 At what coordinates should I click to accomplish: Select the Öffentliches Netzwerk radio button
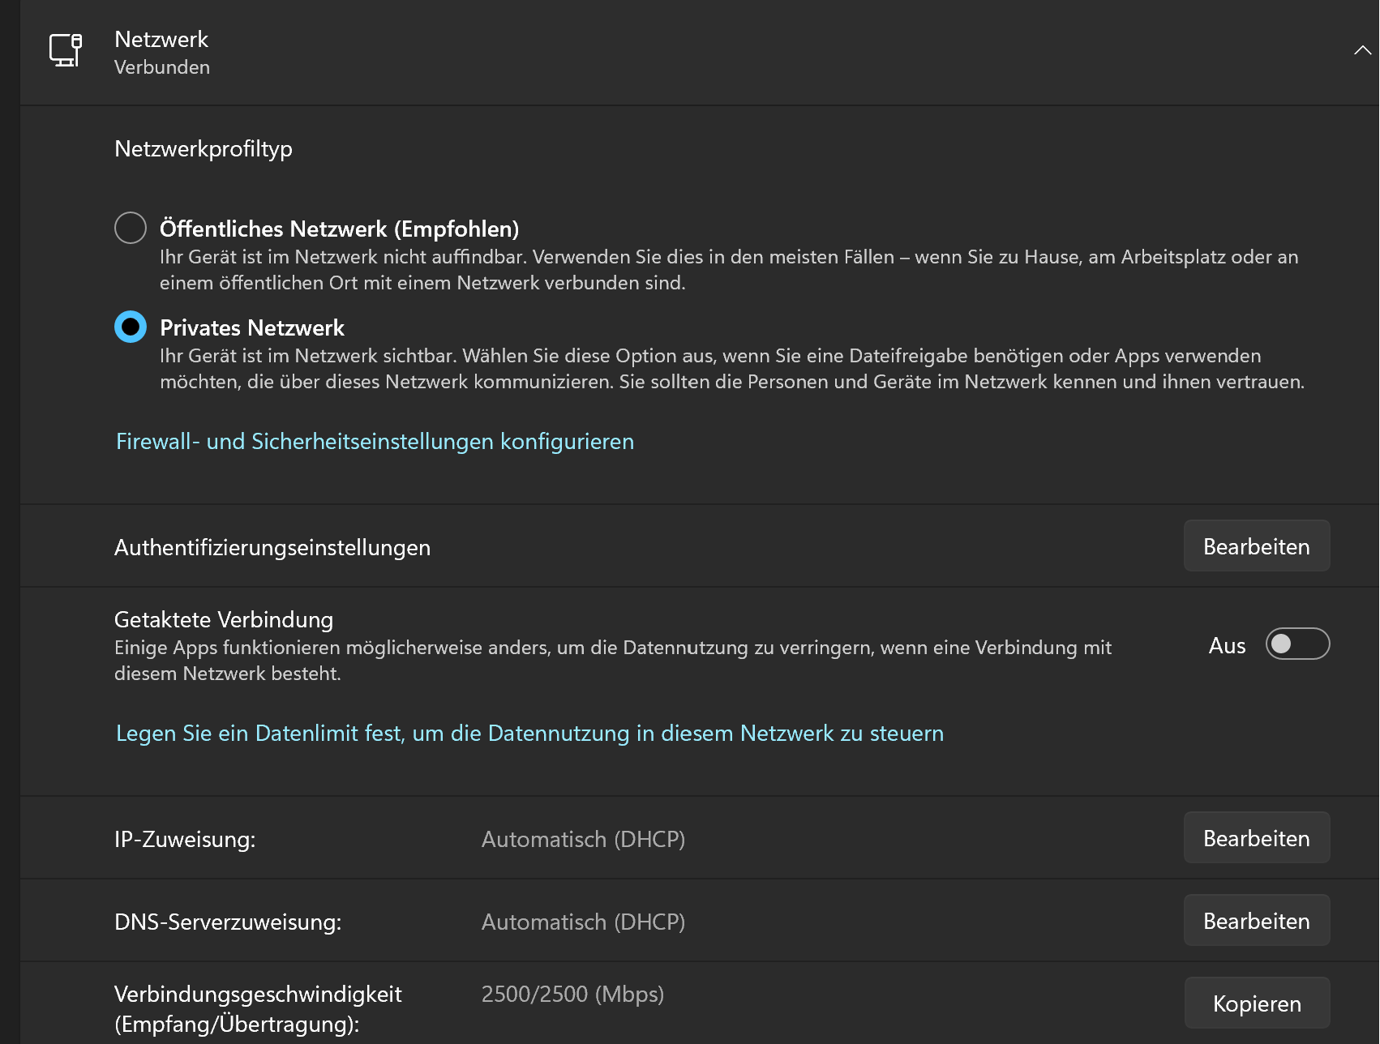(x=131, y=228)
